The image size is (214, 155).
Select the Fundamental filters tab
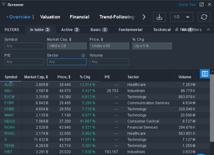(131, 30)
